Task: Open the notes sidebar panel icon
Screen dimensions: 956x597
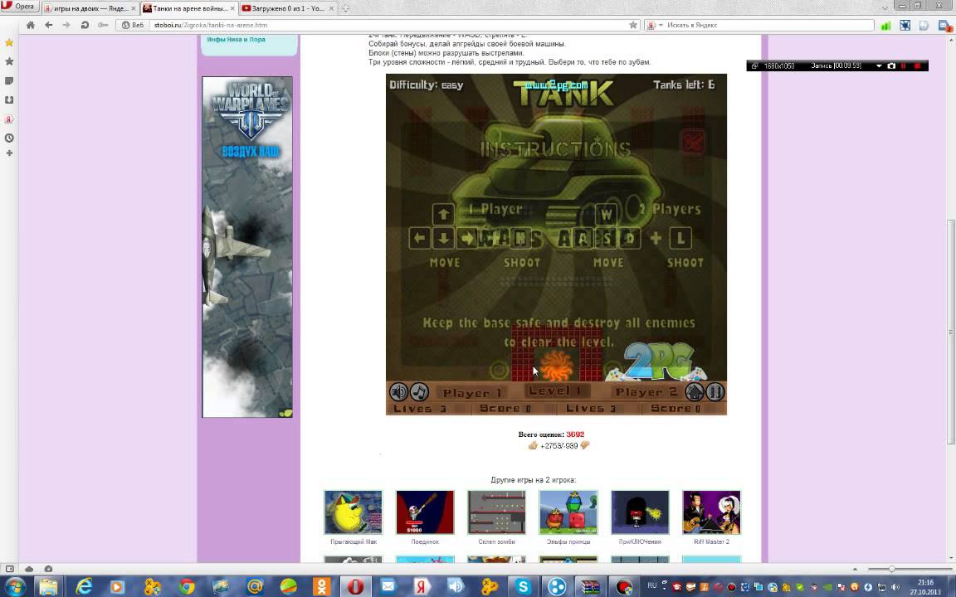Action: [x=9, y=80]
